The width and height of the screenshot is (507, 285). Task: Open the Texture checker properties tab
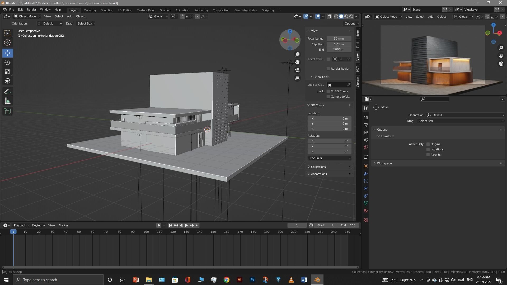click(x=366, y=220)
